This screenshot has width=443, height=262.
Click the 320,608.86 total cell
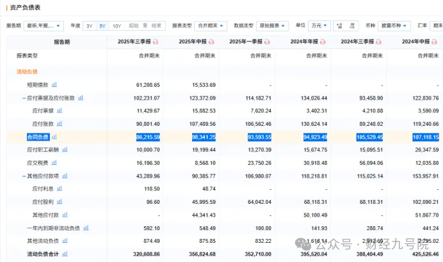147,254
